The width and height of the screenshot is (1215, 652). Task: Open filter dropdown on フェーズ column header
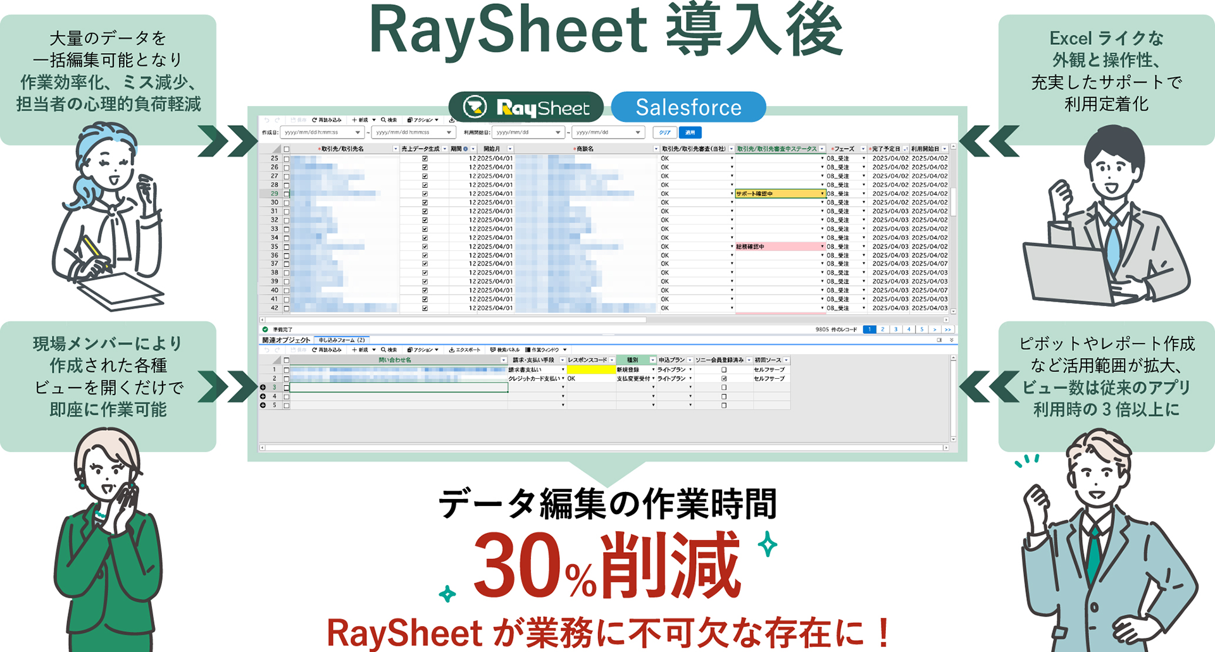(863, 149)
